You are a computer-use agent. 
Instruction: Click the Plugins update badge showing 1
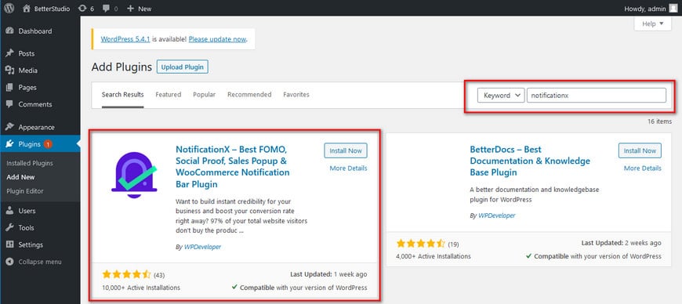pos(48,144)
